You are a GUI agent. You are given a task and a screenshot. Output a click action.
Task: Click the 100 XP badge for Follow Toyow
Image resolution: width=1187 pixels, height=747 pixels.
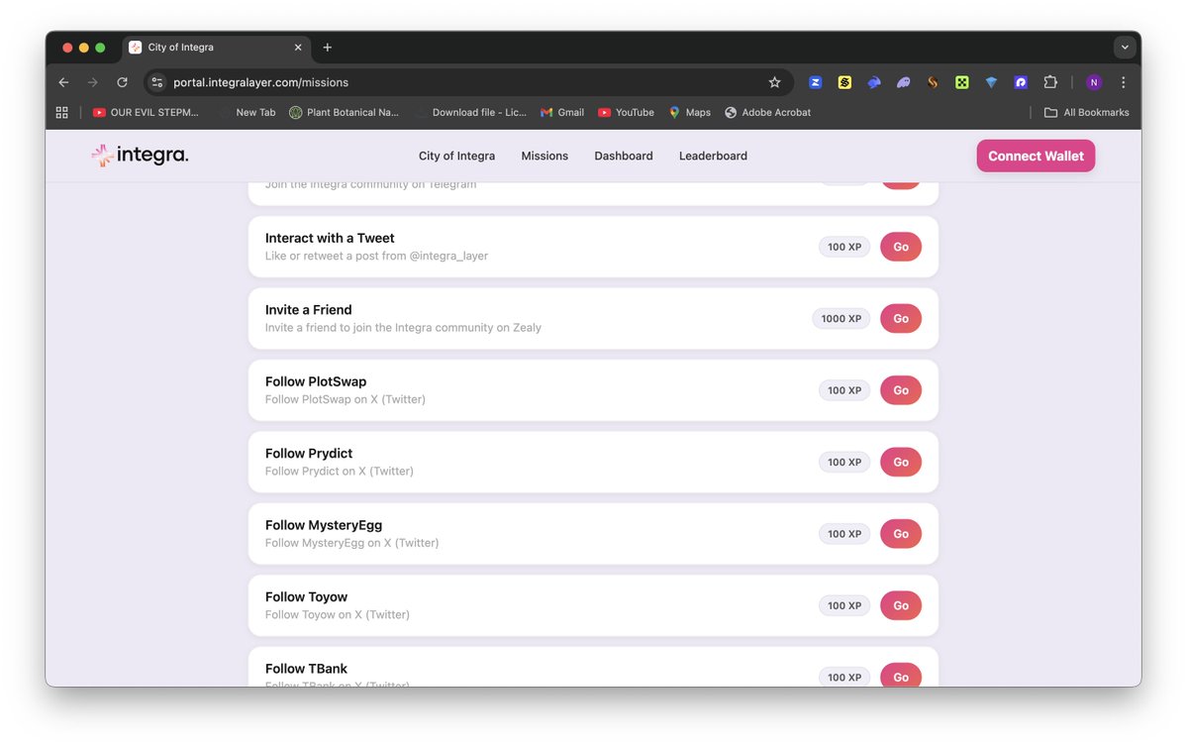tap(844, 605)
